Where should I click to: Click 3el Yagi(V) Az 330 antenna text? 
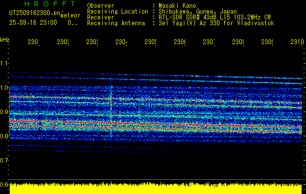click(x=216, y=23)
